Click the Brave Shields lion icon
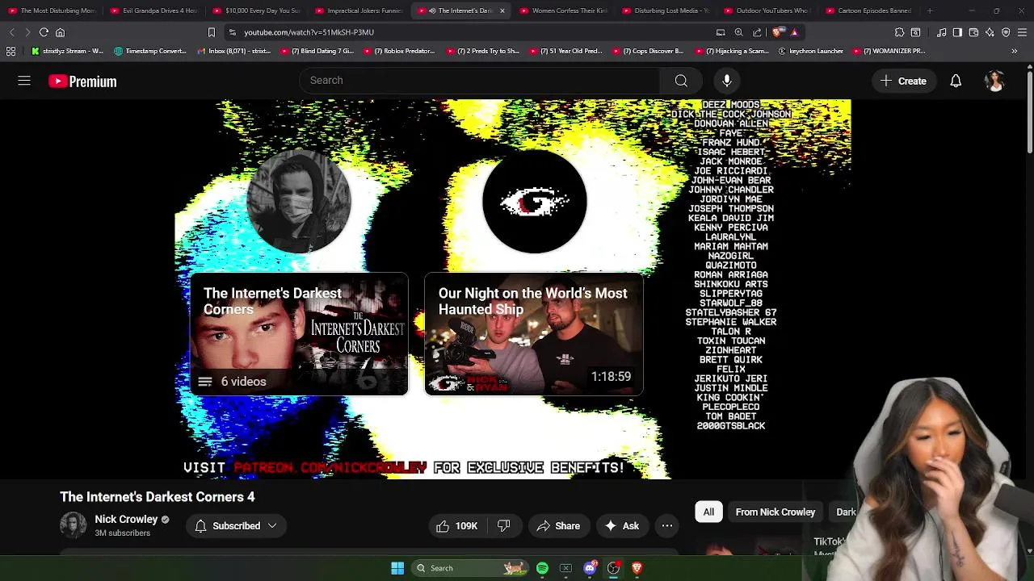Screen dimensions: 1034x581 (777, 32)
